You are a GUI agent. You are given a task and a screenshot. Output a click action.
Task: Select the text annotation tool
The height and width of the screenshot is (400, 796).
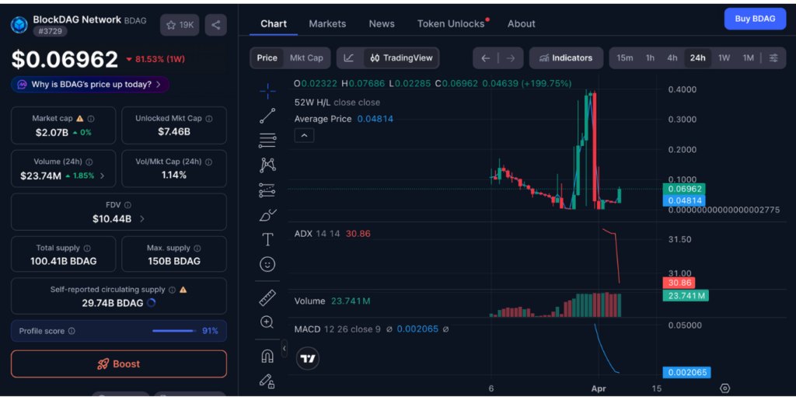[267, 239]
